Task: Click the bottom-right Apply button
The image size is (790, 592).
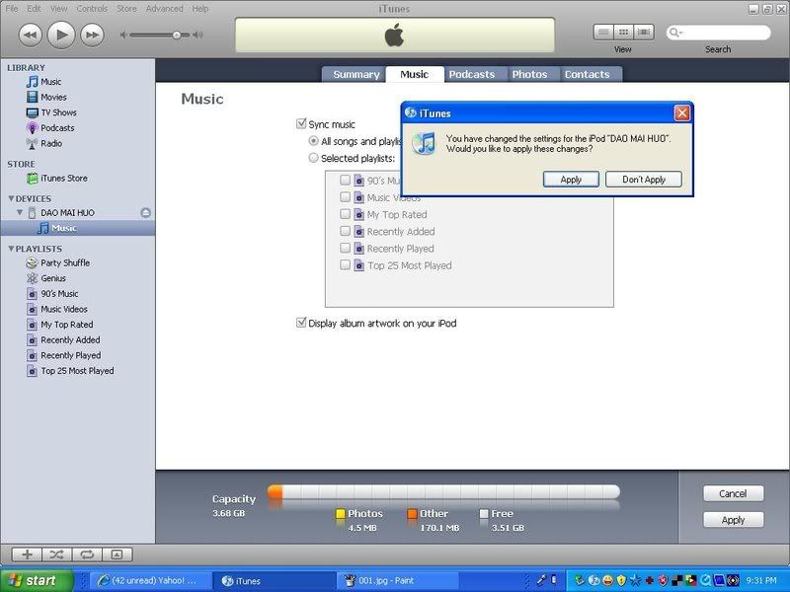Action: (733, 520)
